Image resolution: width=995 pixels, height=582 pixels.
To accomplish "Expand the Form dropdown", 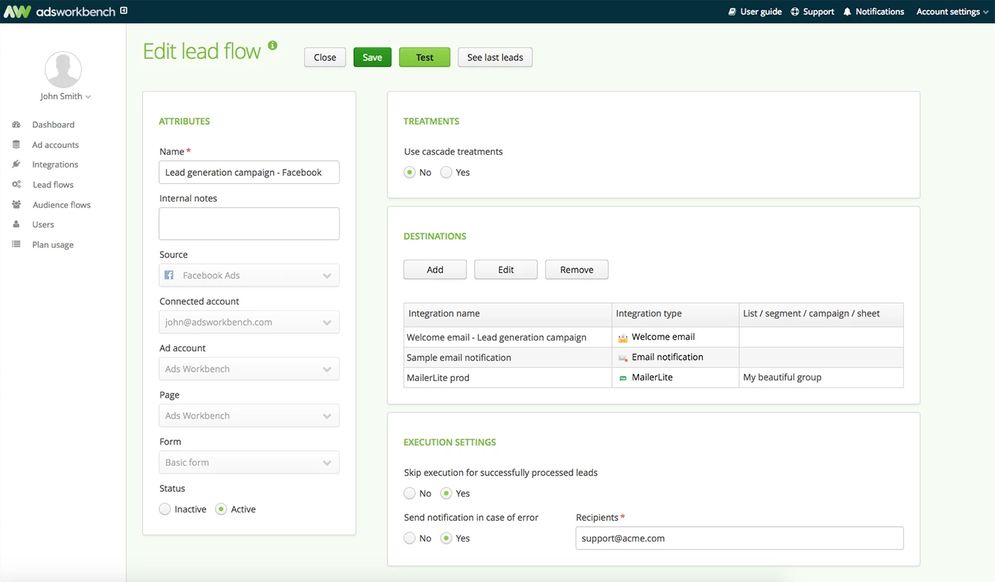I will coord(249,463).
